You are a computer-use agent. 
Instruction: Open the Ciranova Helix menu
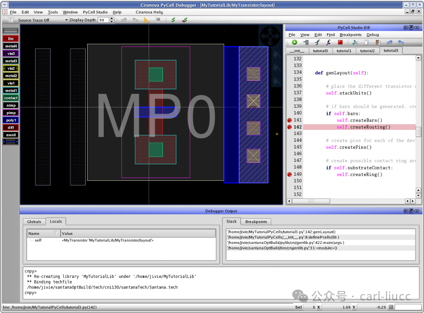(x=149, y=12)
